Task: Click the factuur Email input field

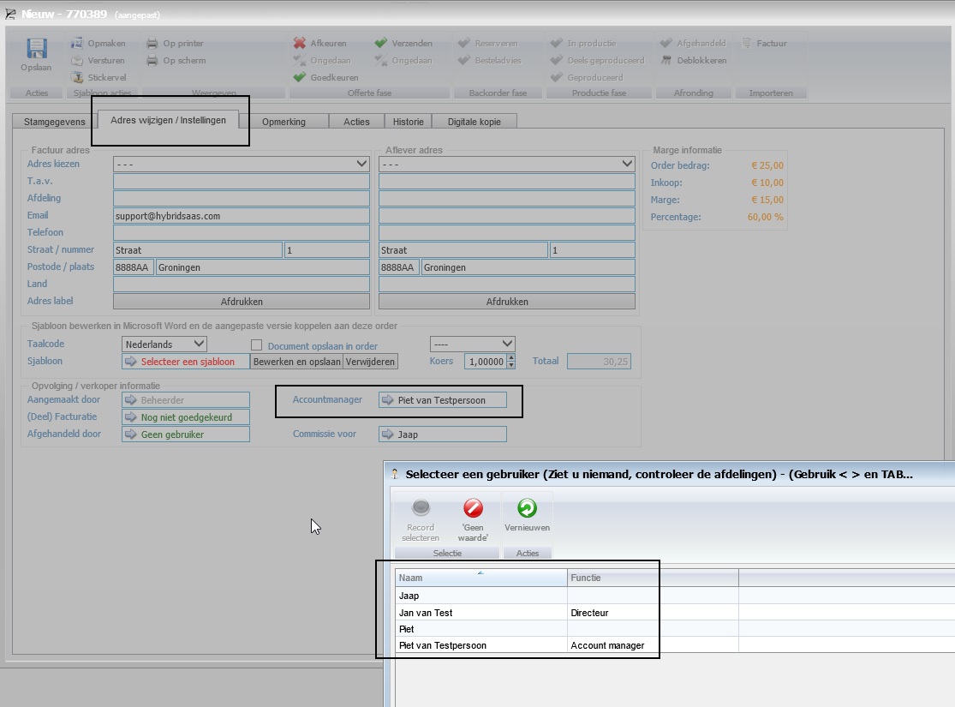Action: tap(241, 216)
